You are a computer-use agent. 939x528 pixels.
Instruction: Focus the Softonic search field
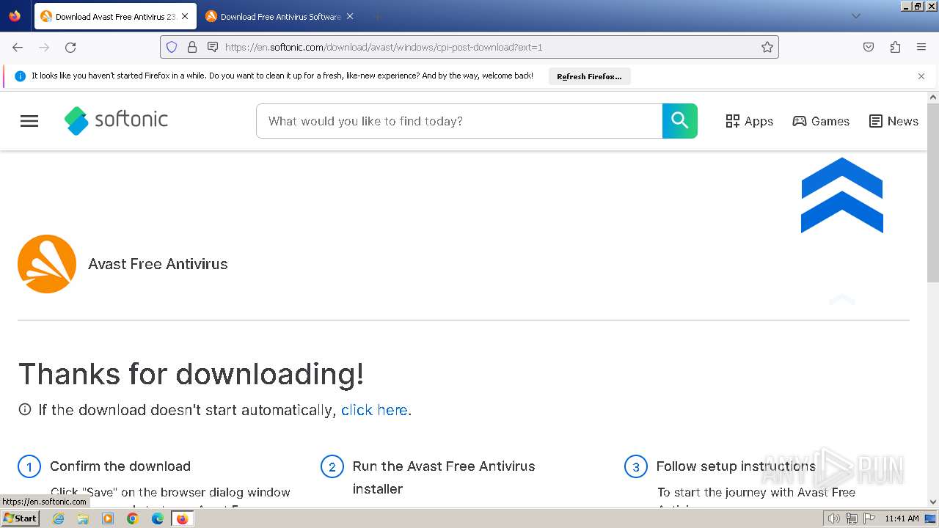tap(459, 121)
